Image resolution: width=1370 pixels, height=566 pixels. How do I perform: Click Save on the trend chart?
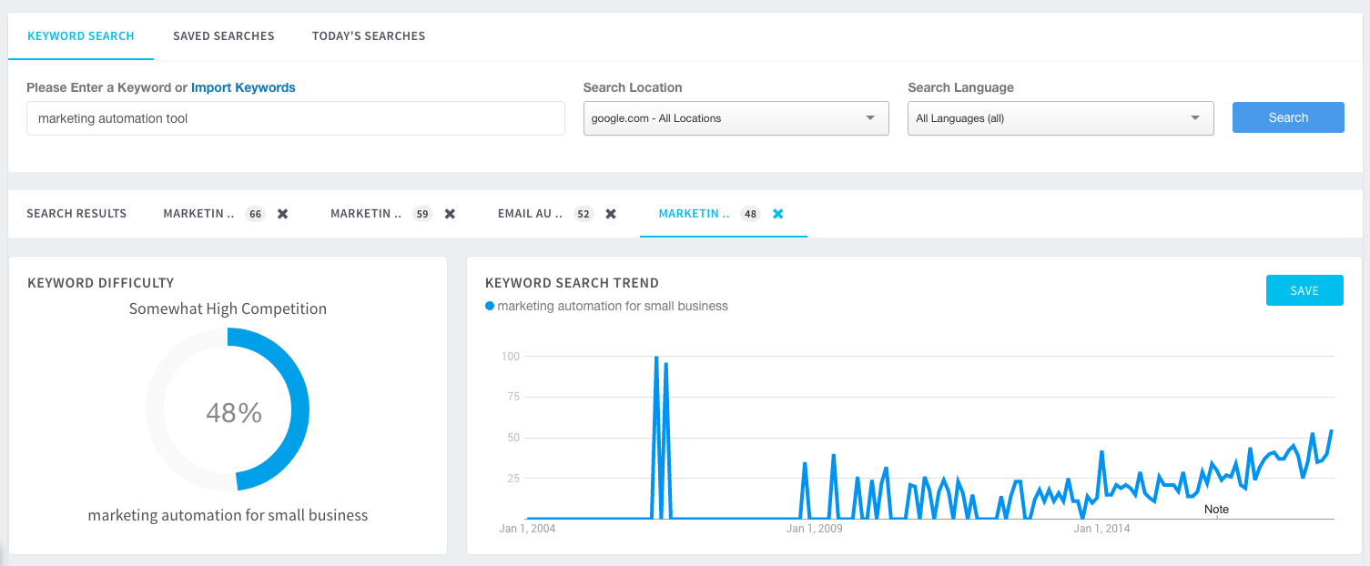(x=1304, y=290)
